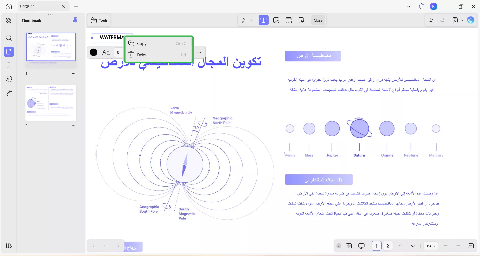Image resolution: width=480 pixels, height=256 pixels.
Task: Open the AI chat panel in sidebar
Action: coord(9,79)
